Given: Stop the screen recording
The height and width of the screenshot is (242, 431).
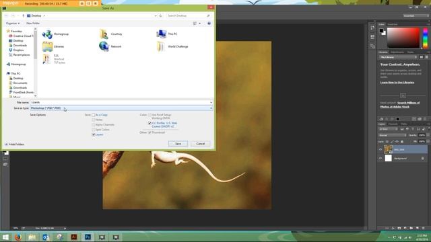Looking at the screenshot, I should coord(96,3).
